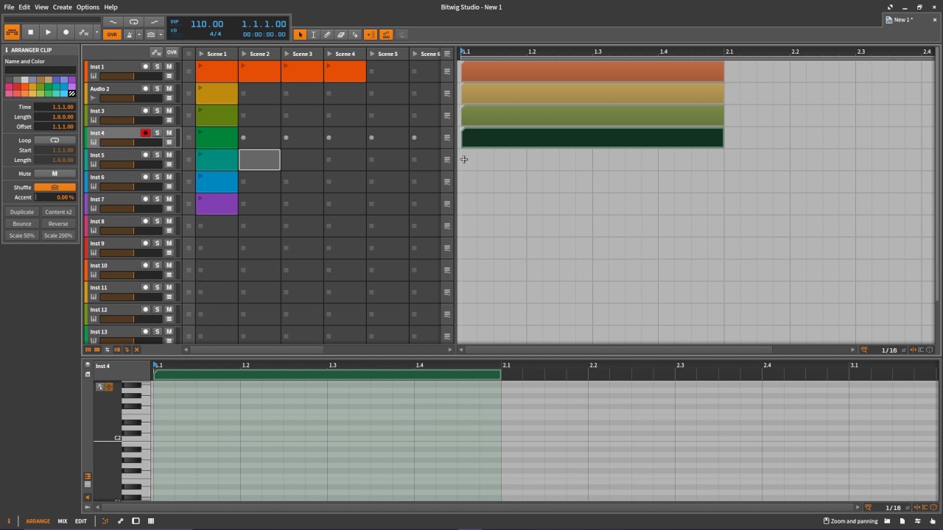Pick the black-and-white striped no-color swatch

(x=71, y=93)
